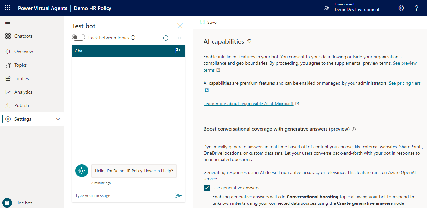Uncheck Use generative answers
427x208 pixels.
click(206, 187)
